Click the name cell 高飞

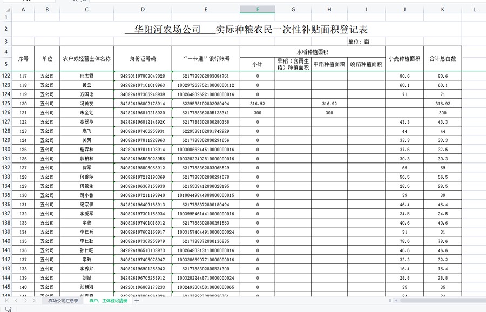click(86, 131)
